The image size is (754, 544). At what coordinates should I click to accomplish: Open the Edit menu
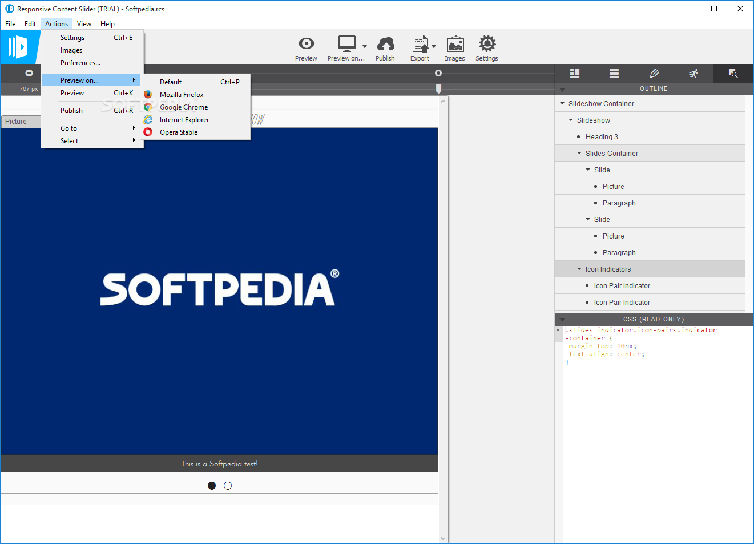point(30,24)
